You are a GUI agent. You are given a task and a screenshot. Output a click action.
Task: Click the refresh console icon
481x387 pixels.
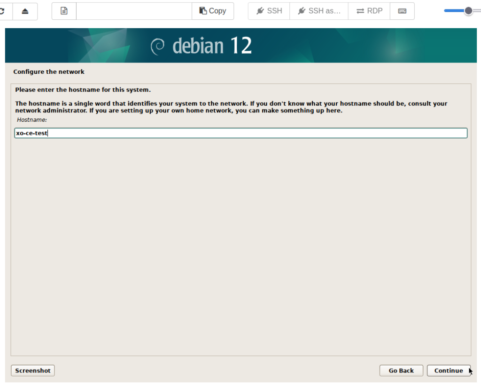tap(4, 11)
